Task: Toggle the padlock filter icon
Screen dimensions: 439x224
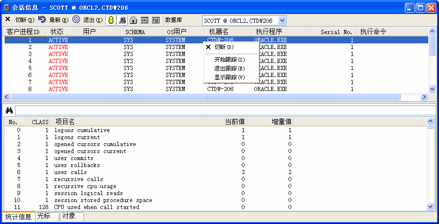Action: pyautogui.click(x=133, y=20)
